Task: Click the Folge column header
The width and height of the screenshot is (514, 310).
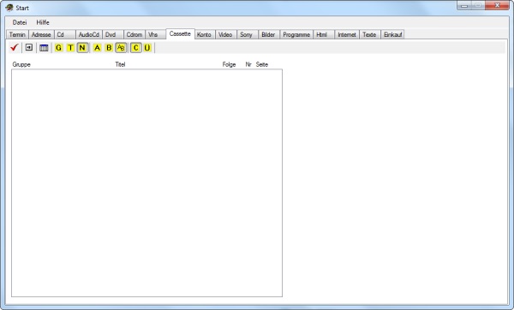Action: click(x=229, y=64)
